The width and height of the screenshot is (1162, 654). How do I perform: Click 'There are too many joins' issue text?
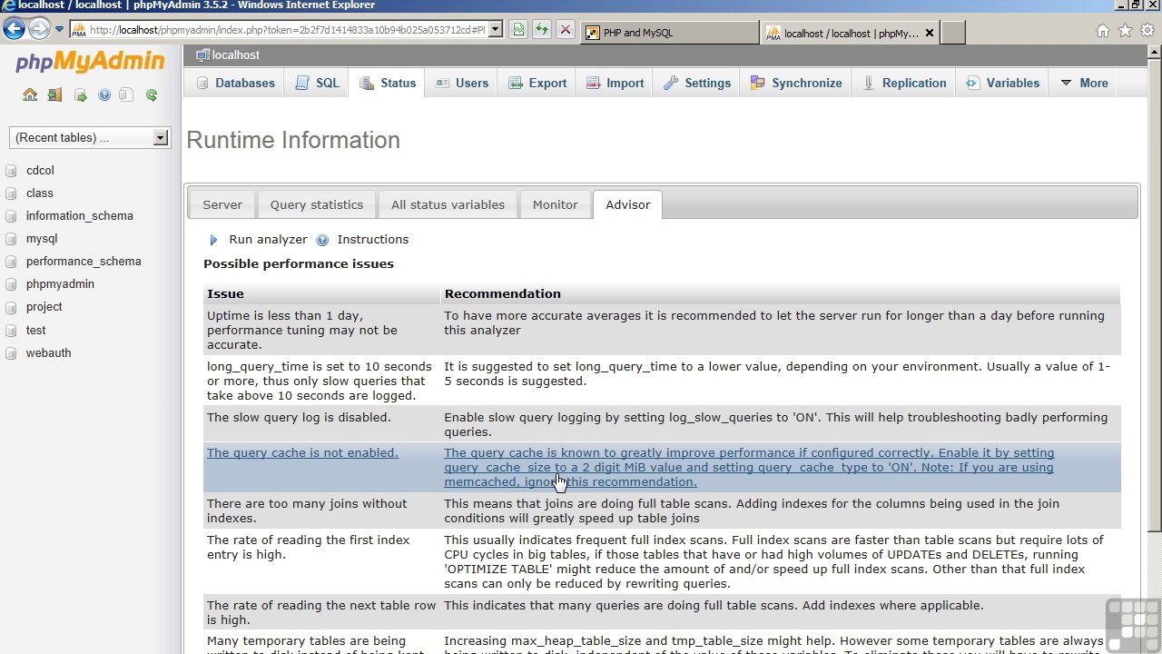click(307, 510)
